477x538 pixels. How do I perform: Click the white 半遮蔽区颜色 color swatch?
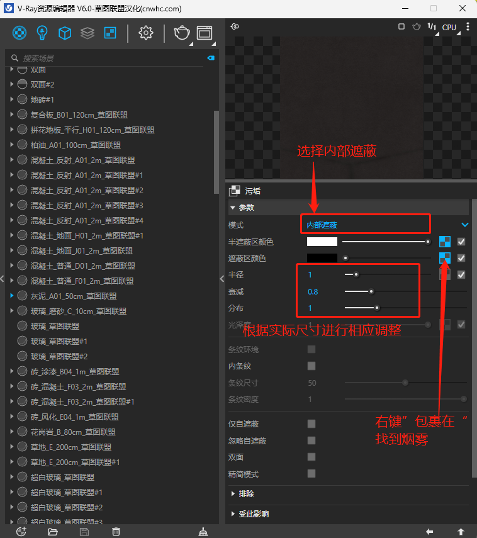pyautogui.click(x=322, y=242)
